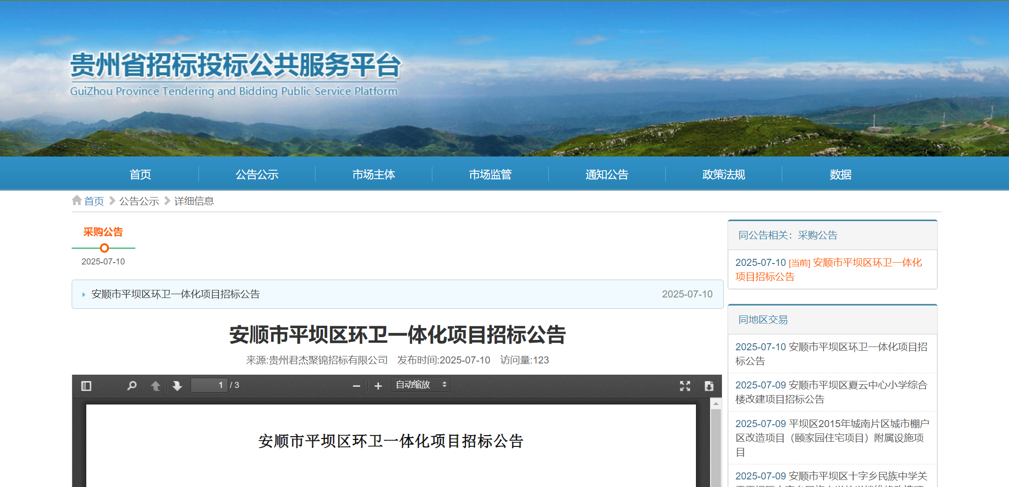Viewport: 1009px width, 487px height.
Task: Open the find-in-document magnifier
Action: pyautogui.click(x=132, y=386)
